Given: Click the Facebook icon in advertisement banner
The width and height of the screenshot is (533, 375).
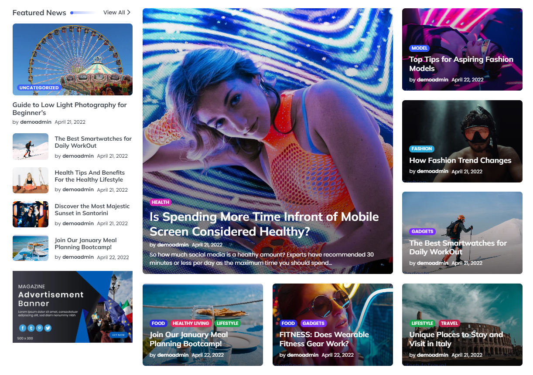Looking at the screenshot, I should 23,328.
